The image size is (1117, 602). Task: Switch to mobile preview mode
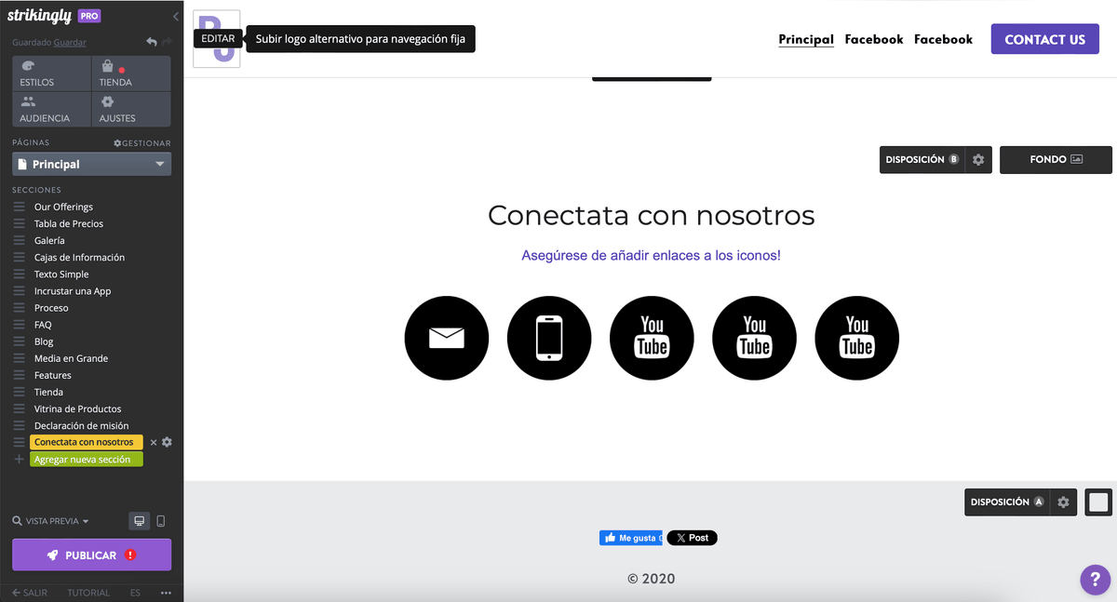click(x=160, y=521)
